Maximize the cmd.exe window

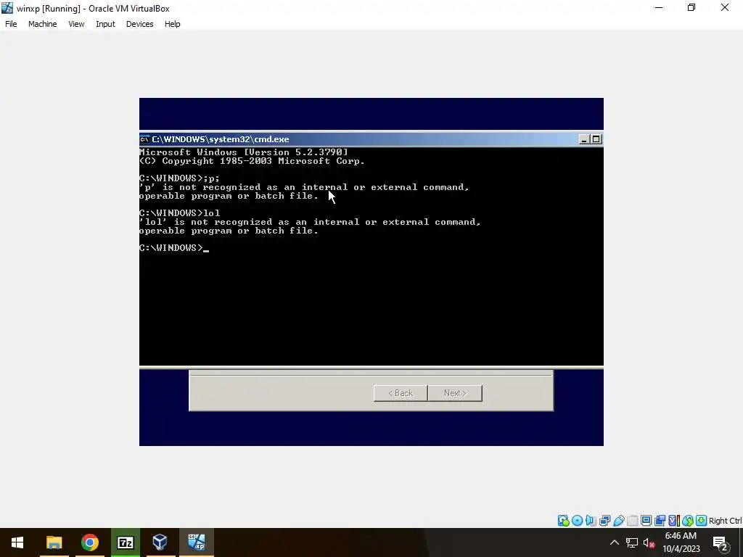point(596,139)
